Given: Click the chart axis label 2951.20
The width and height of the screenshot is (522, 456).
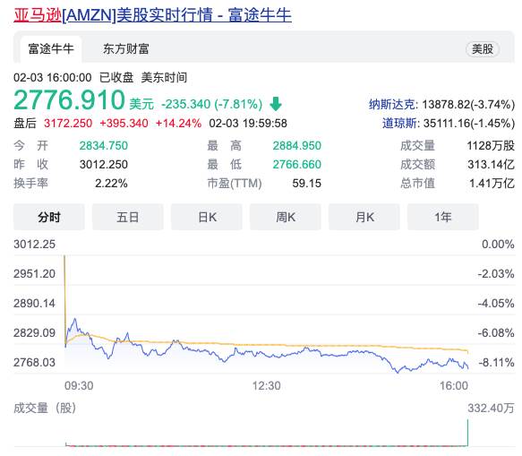Looking at the screenshot, I should pos(34,274).
